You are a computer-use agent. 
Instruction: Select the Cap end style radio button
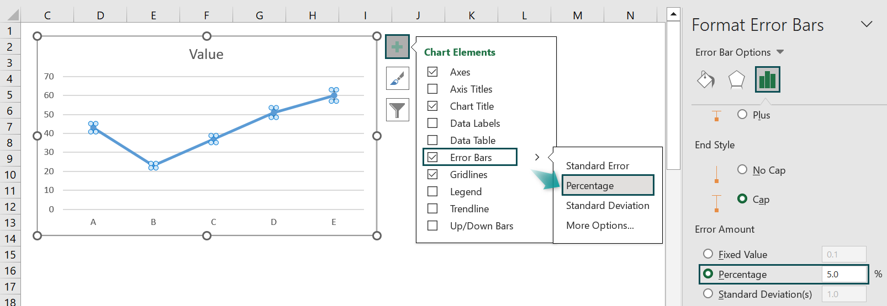[742, 198]
